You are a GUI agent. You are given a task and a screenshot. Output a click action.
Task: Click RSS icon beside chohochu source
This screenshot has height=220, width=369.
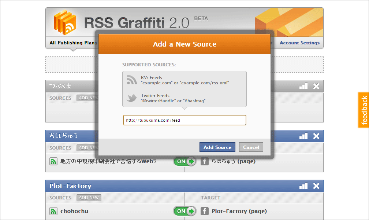pyautogui.click(x=53, y=211)
